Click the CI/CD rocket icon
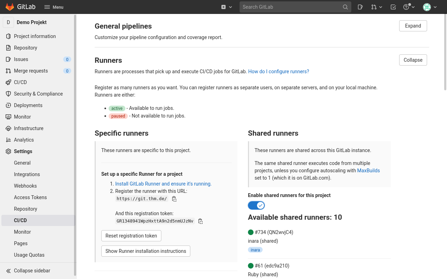This screenshot has height=279, width=447. (8, 82)
